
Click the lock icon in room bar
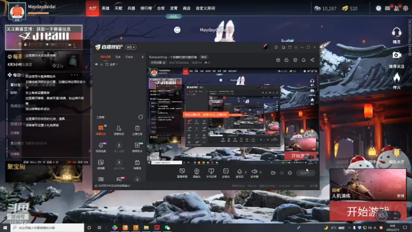286,60
